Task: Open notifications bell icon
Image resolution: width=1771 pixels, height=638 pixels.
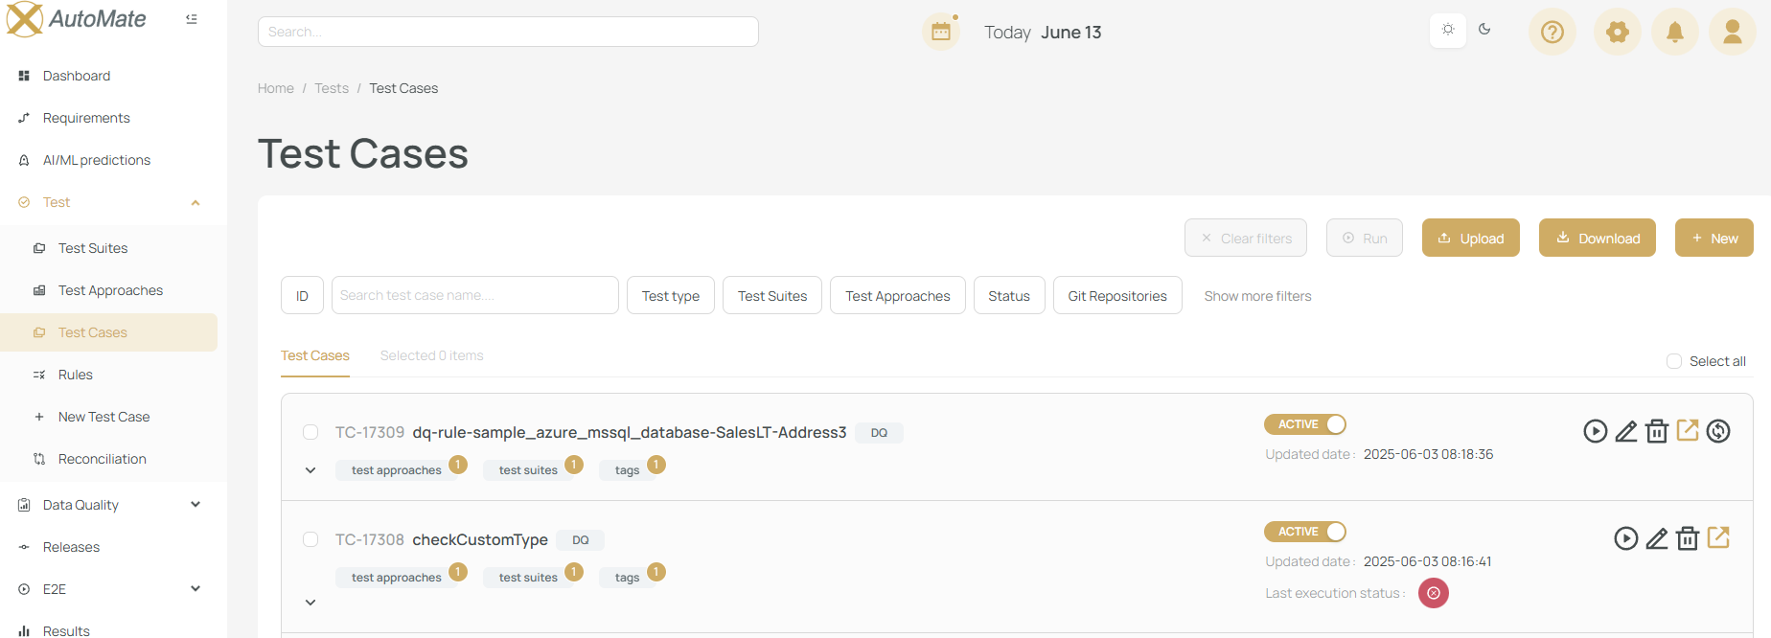Action: (x=1675, y=32)
